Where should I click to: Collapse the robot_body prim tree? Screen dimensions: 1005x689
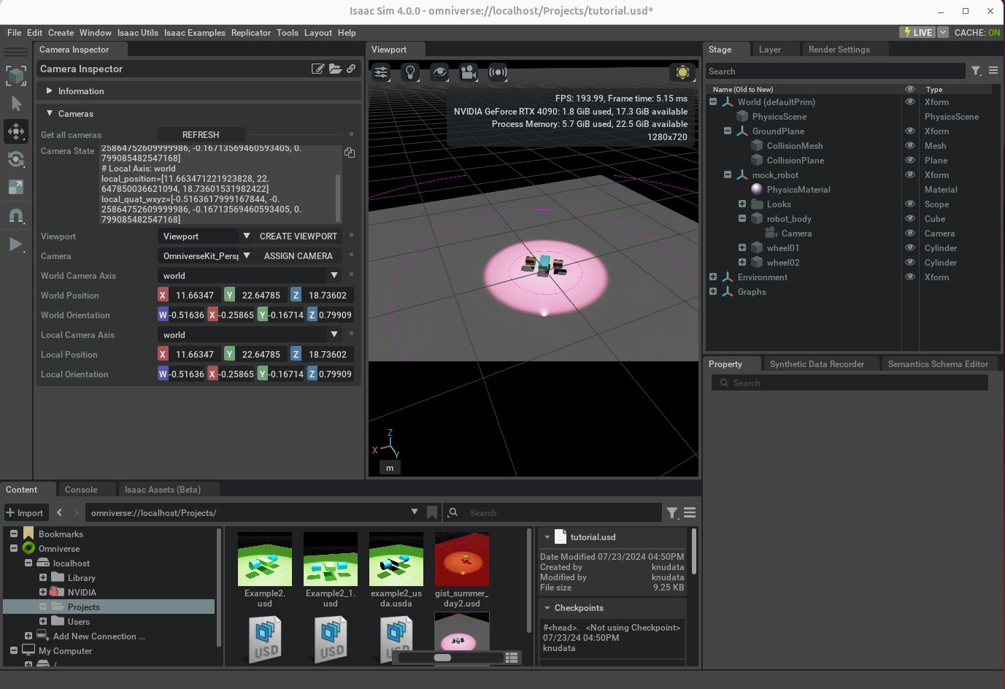click(x=742, y=218)
